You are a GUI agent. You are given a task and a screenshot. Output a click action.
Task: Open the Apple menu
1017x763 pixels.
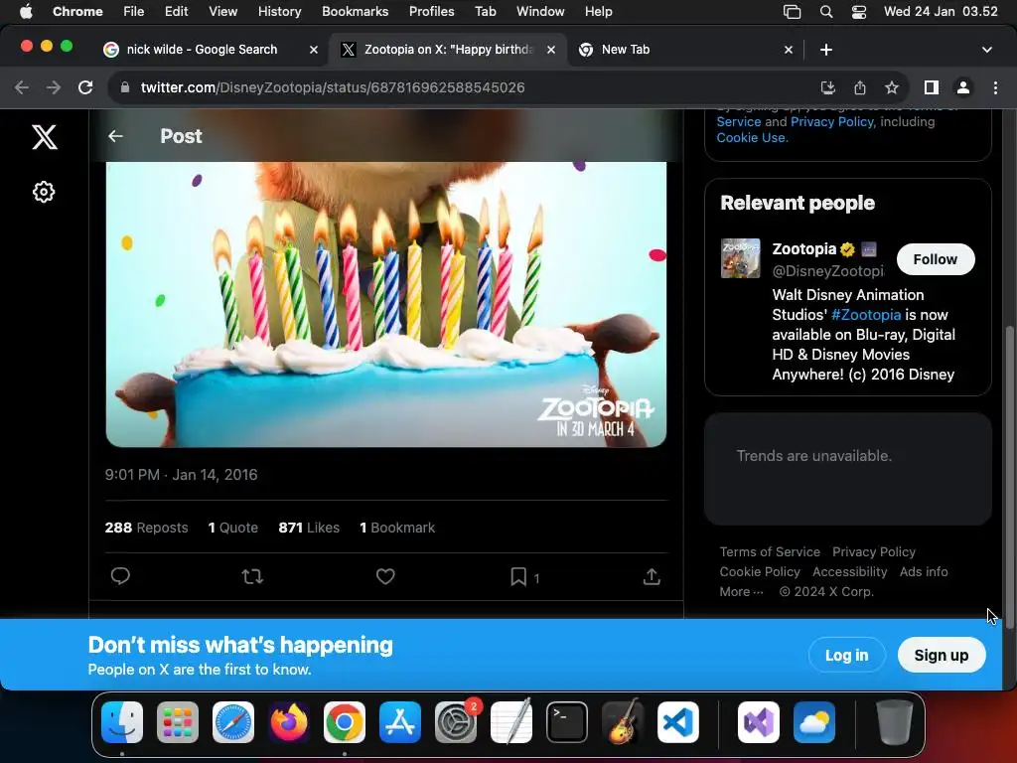click(x=26, y=12)
